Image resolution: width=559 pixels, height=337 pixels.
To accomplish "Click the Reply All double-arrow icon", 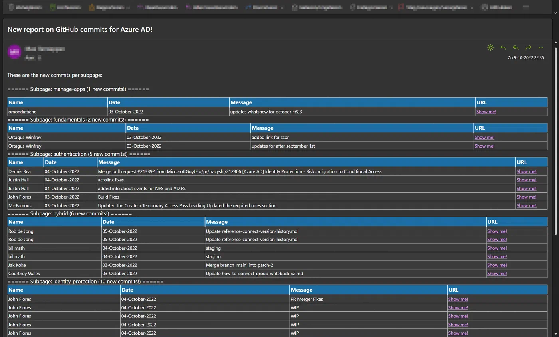I will pos(516,48).
